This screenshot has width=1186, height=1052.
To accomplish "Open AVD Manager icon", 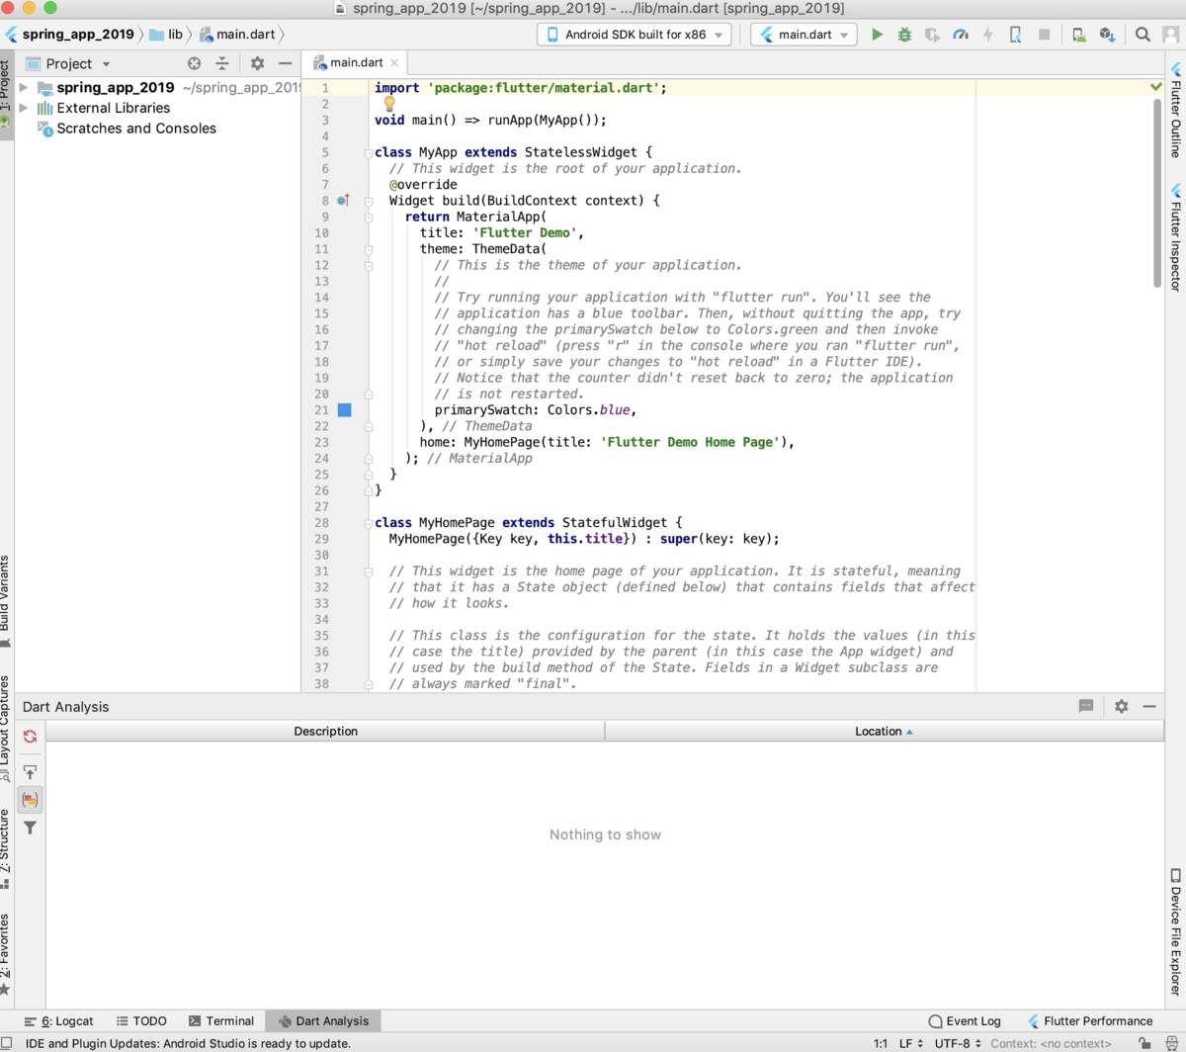I will pos(1079,35).
